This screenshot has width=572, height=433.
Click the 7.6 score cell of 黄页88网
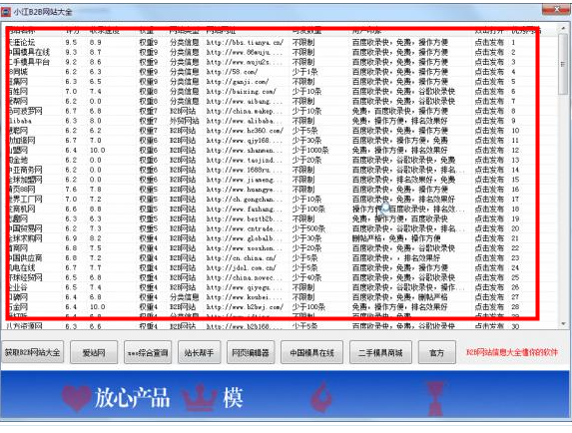(x=71, y=190)
